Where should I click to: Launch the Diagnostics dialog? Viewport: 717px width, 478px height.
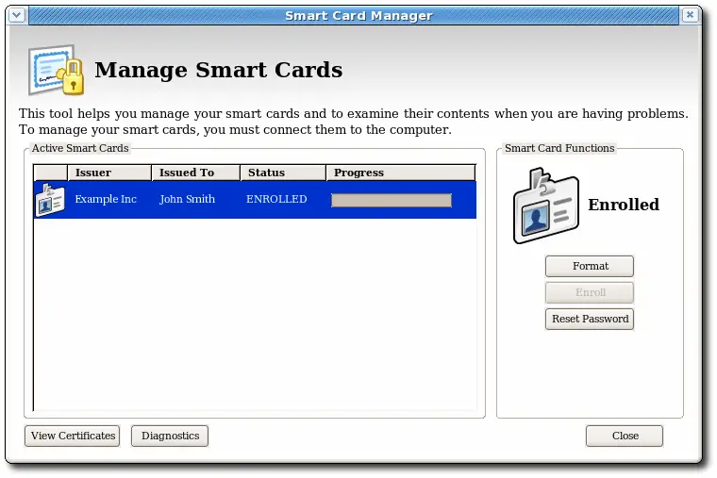coord(170,436)
